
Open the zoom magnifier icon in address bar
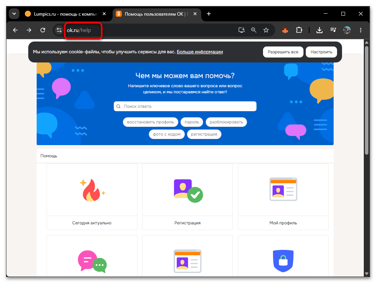click(x=254, y=30)
